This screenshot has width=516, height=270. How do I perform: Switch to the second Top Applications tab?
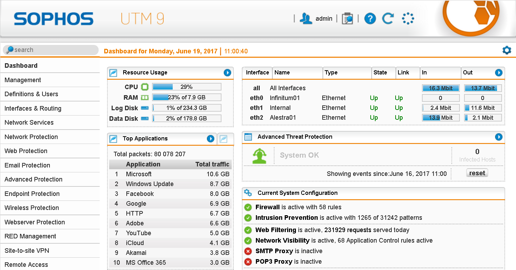click(x=225, y=139)
